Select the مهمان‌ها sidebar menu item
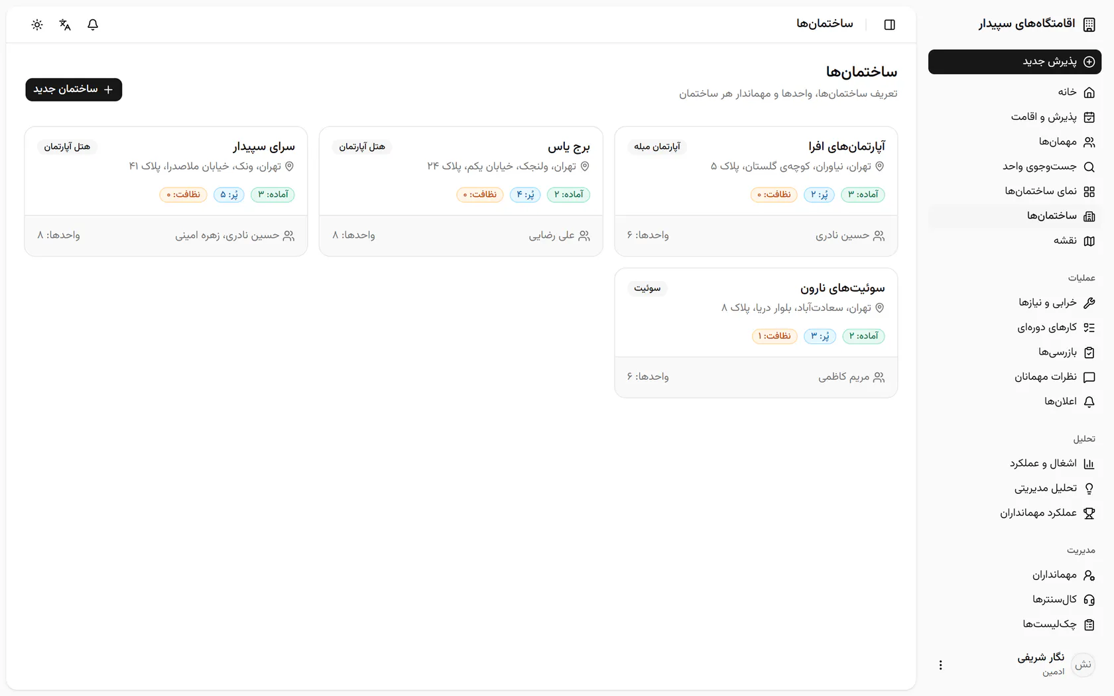This screenshot has width=1114, height=696. tap(1015, 142)
